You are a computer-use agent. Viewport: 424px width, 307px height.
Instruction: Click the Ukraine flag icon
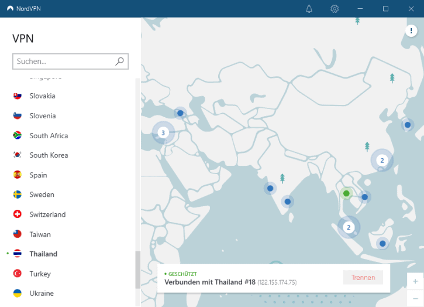pyautogui.click(x=18, y=293)
